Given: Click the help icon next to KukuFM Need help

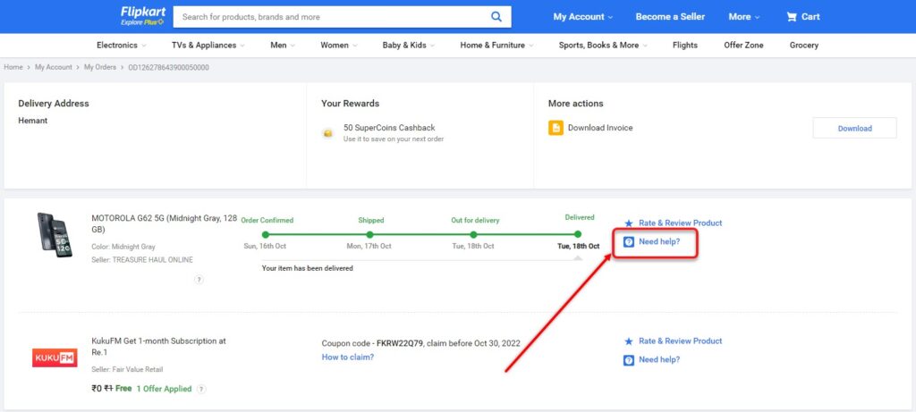Looking at the screenshot, I should click(629, 360).
